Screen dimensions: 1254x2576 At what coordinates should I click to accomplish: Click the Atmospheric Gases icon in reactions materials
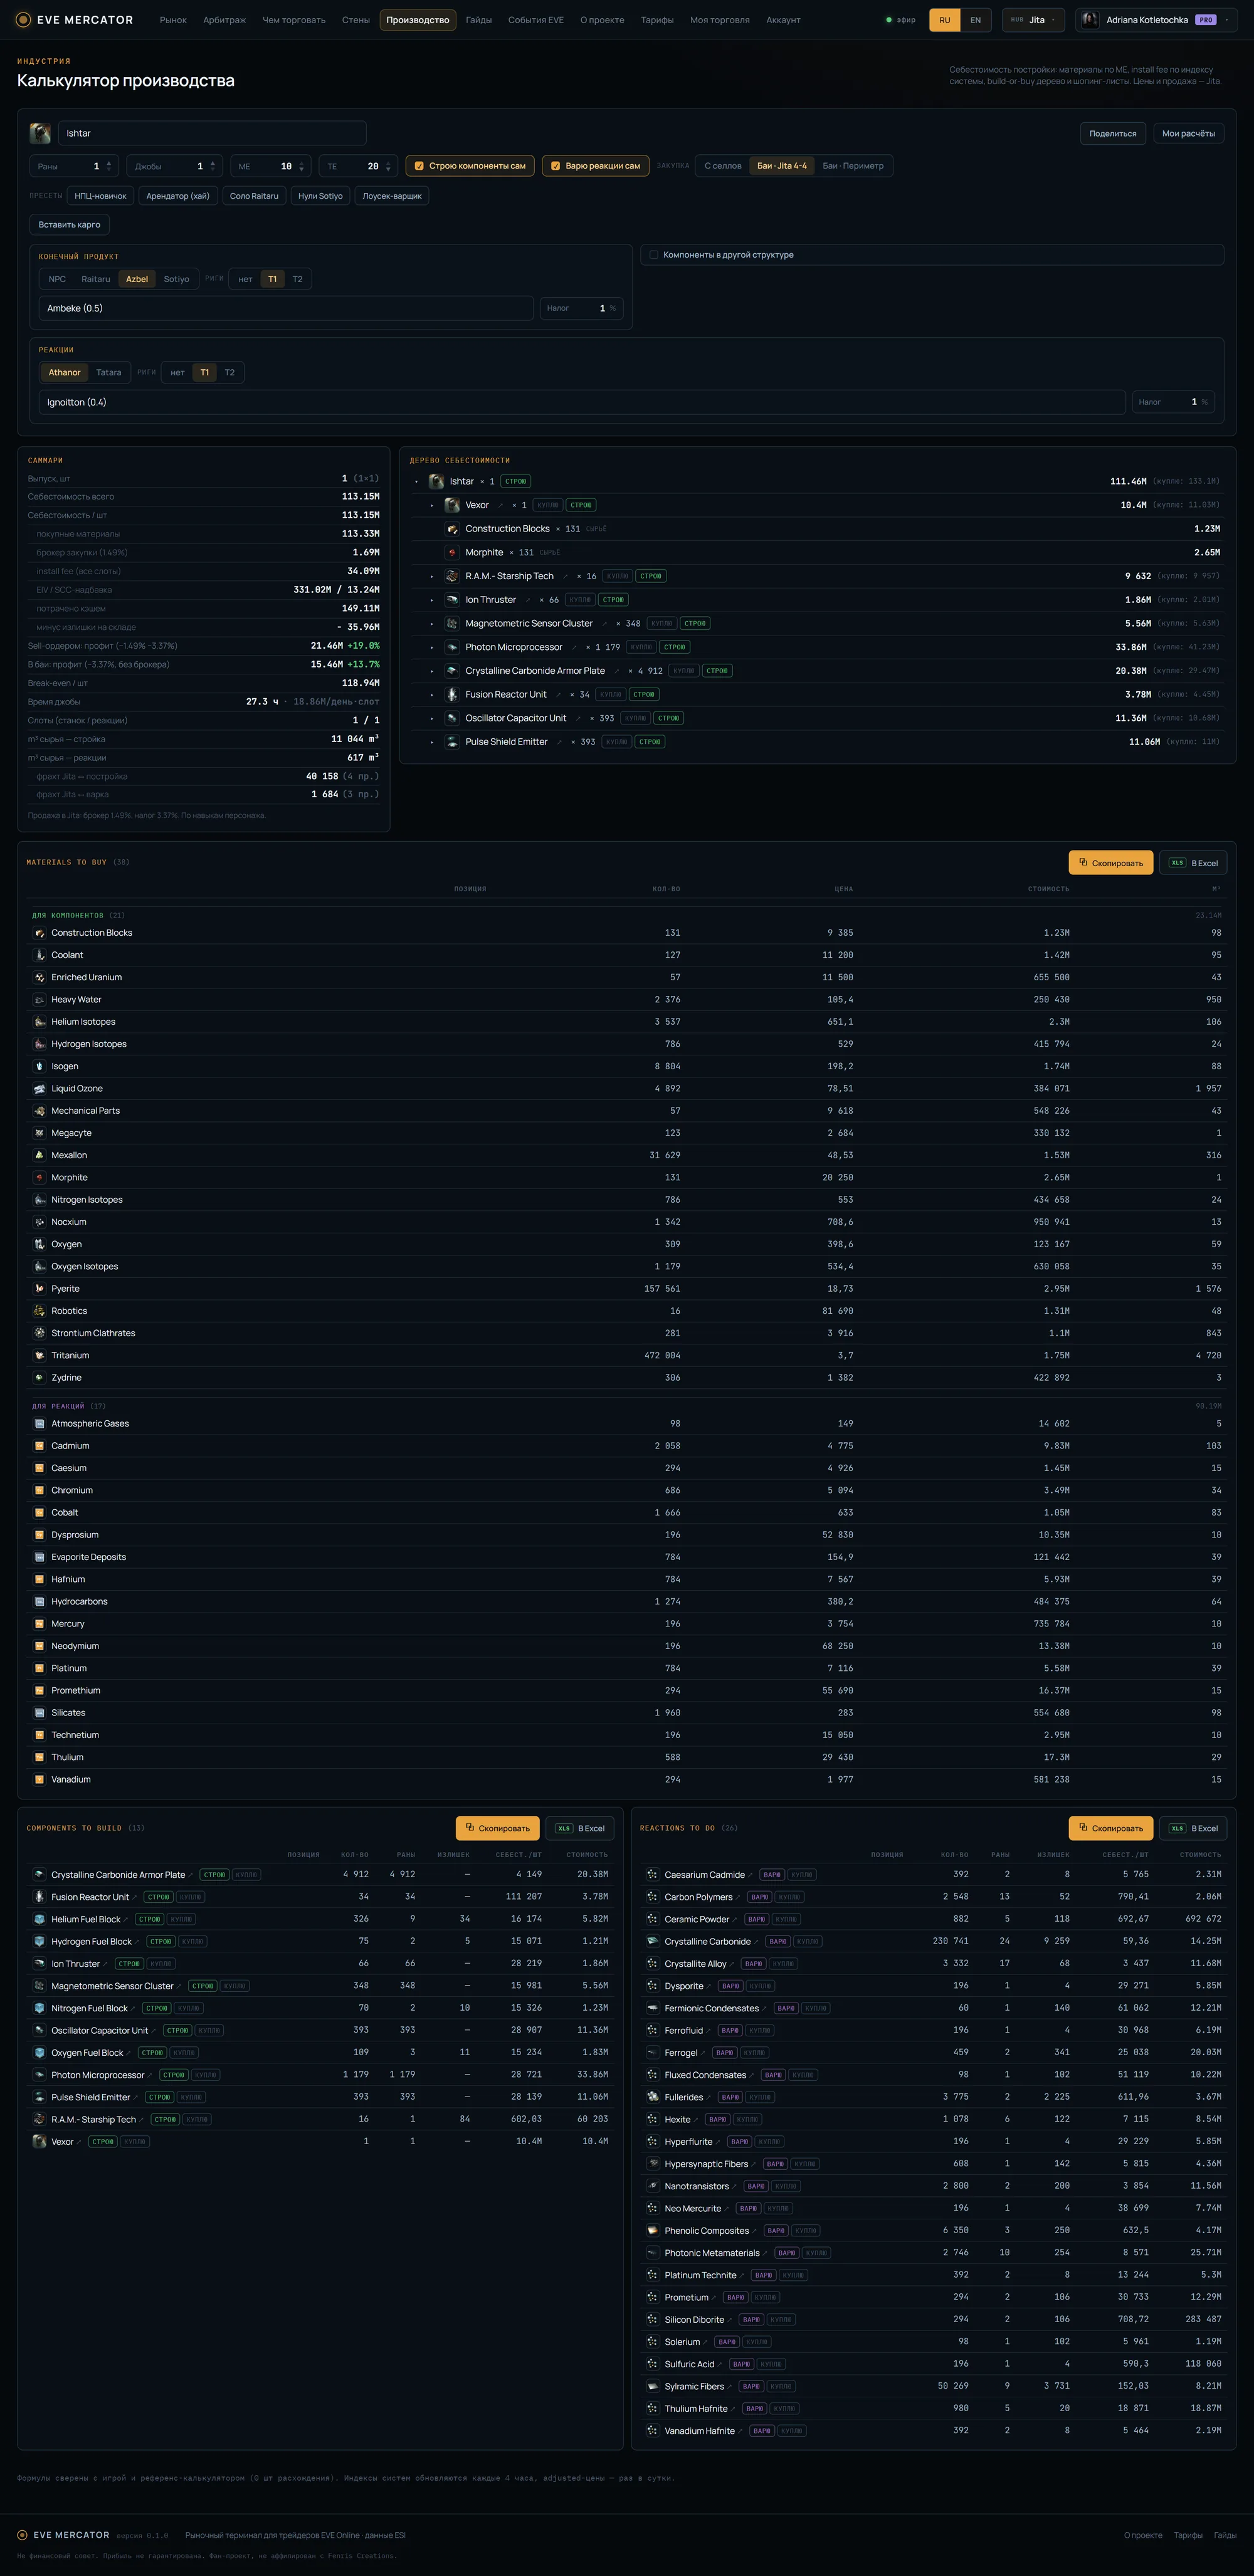(x=40, y=1424)
